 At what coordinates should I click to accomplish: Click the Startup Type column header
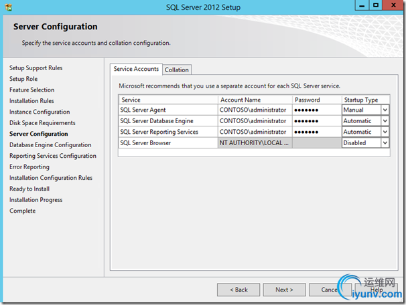pos(366,100)
